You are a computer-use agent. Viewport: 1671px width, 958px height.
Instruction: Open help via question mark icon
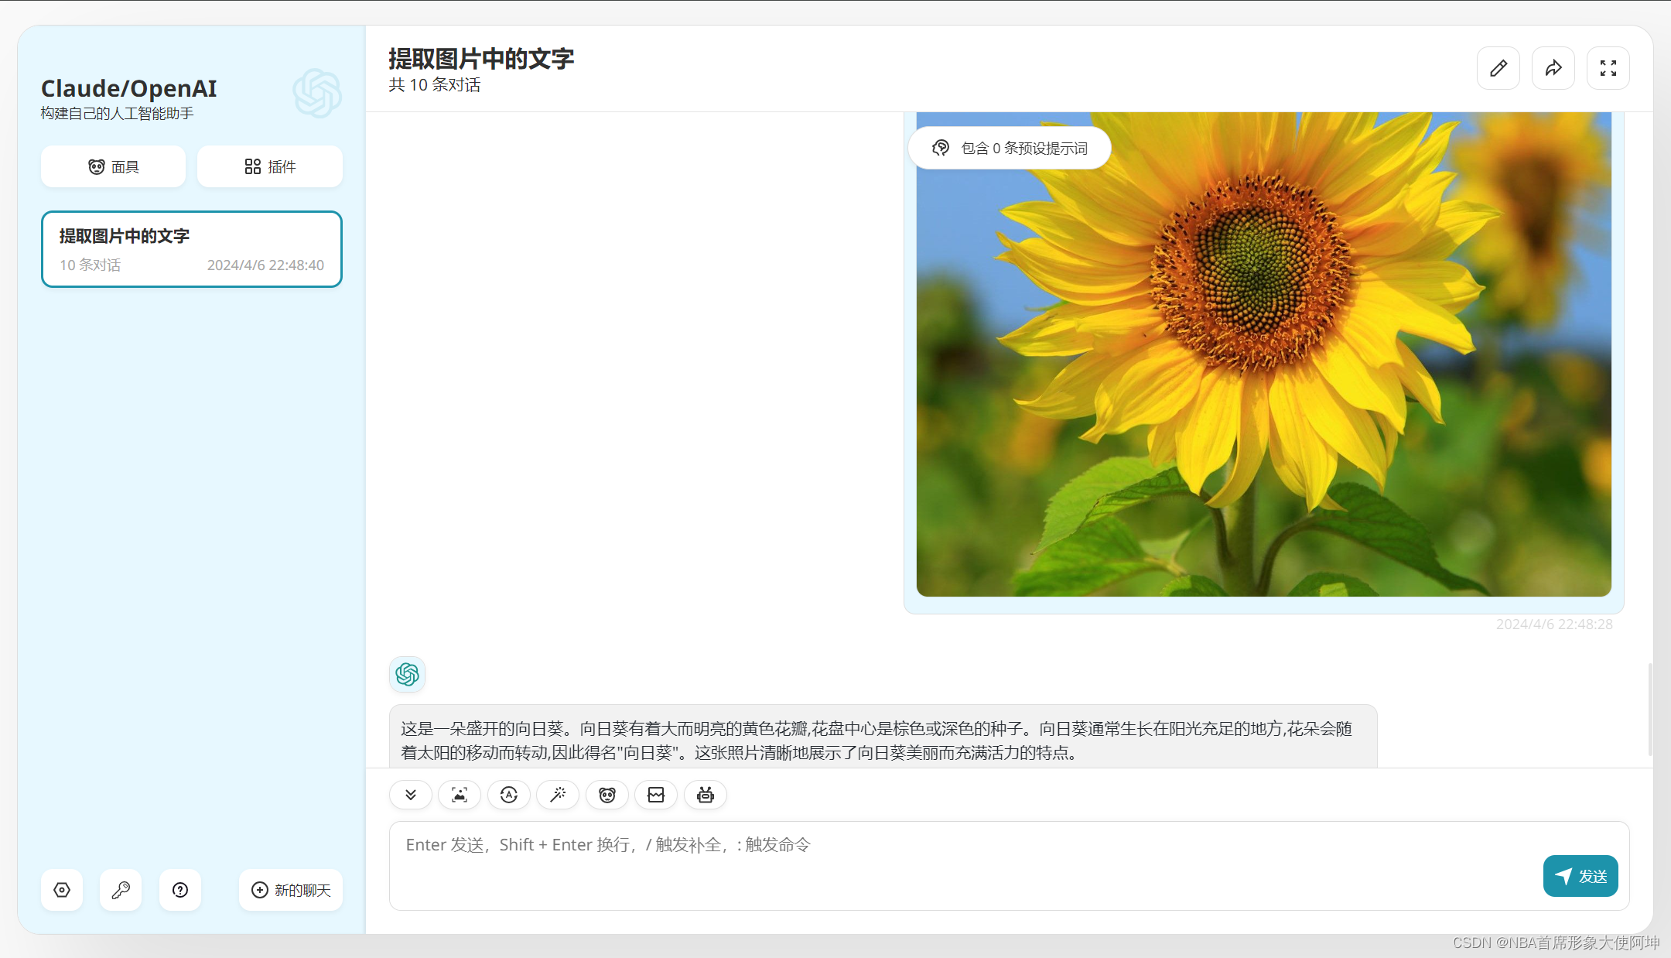point(180,890)
